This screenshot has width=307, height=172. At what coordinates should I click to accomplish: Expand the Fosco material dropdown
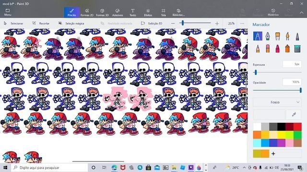pyautogui.click(x=277, y=102)
